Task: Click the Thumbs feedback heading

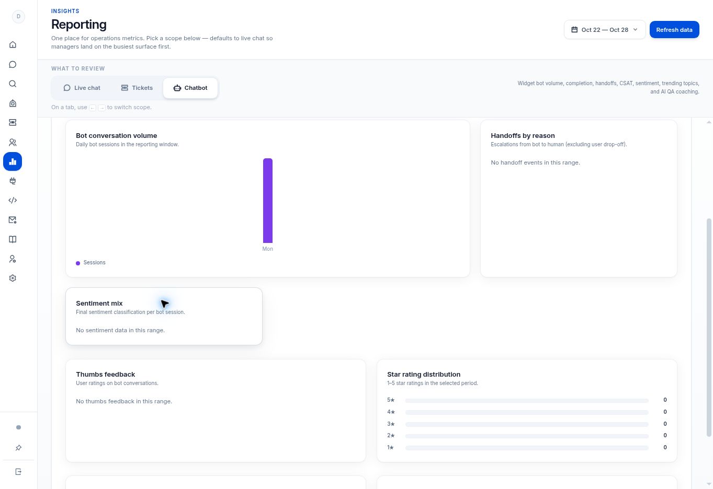Action: pos(106,374)
